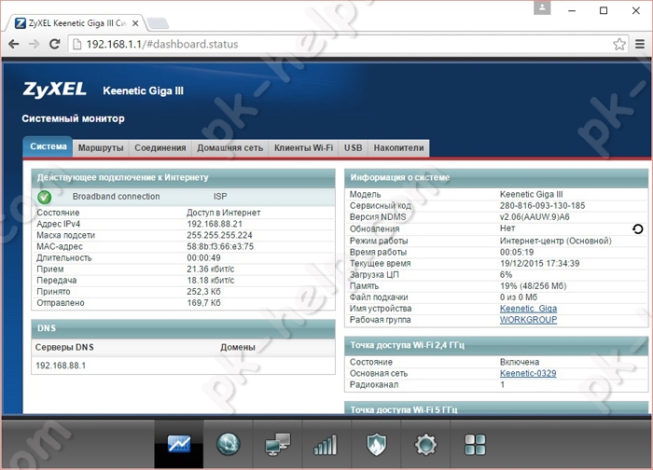Click the ZyXEL logo
The image size is (653, 470).
click(x=54, y=90)
